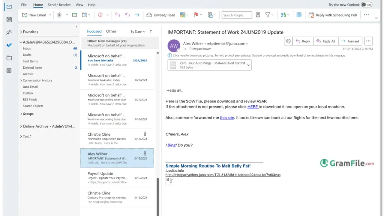This screenshot has height=216, width=384.
Task: Click the emoji reaction icon on message
Action: 288,41
